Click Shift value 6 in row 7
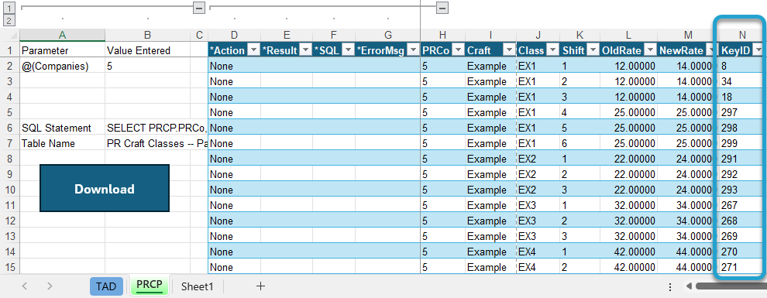Viewport: 767px width, 298px height. tap(580, 144)
